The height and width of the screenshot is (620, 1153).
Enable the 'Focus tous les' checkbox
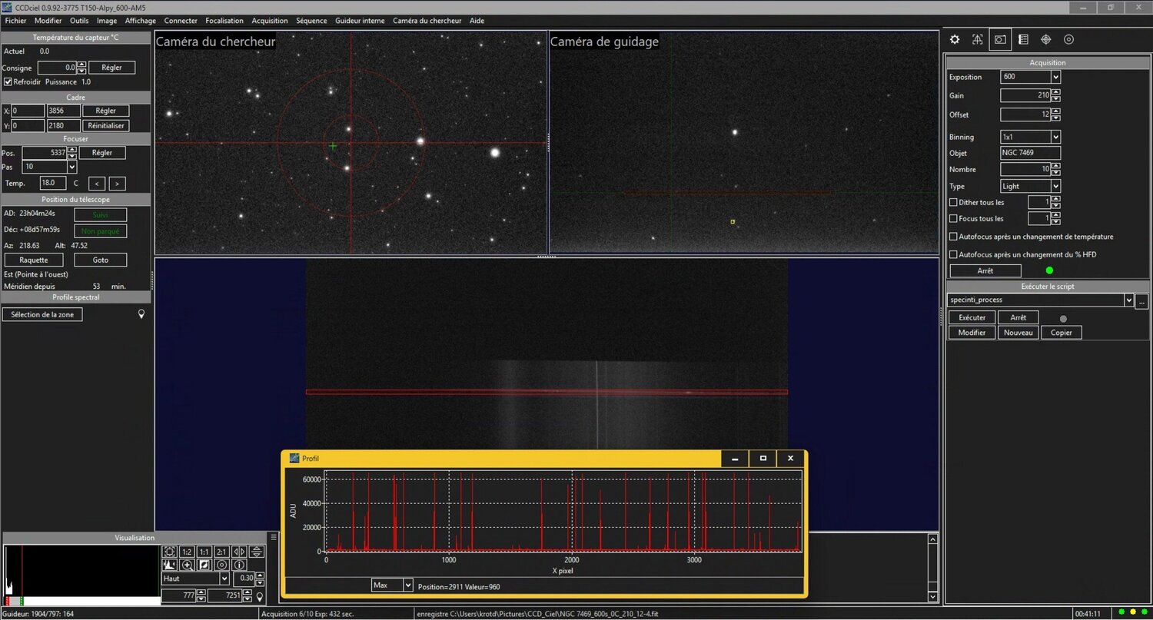[954, 219]
